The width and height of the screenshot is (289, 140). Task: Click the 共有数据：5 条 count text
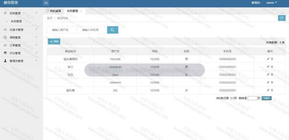[x=275, y=42]
